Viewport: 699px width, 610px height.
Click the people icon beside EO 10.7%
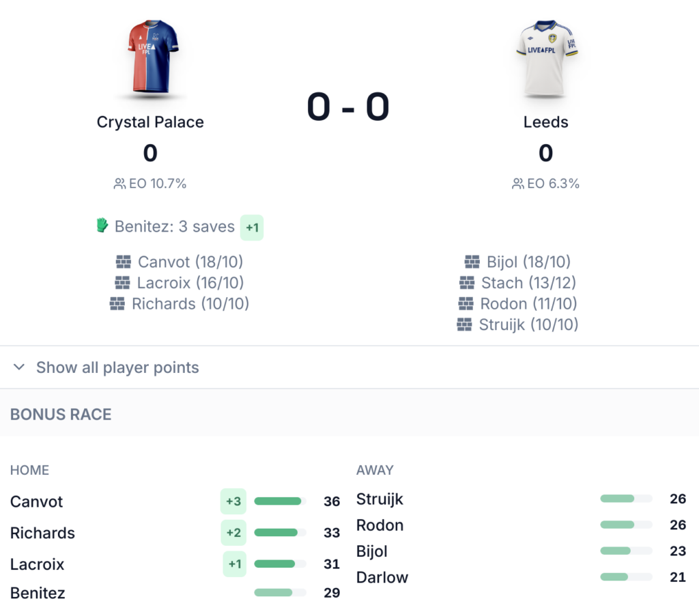(119, 184)
